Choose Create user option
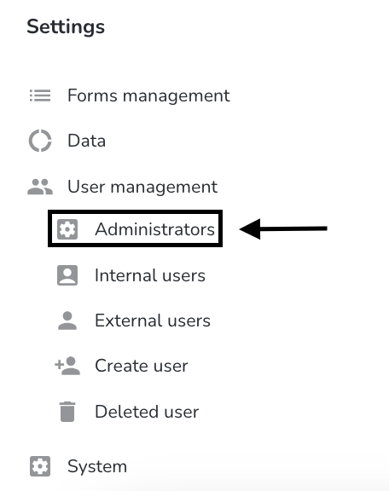 pos(142,366)
